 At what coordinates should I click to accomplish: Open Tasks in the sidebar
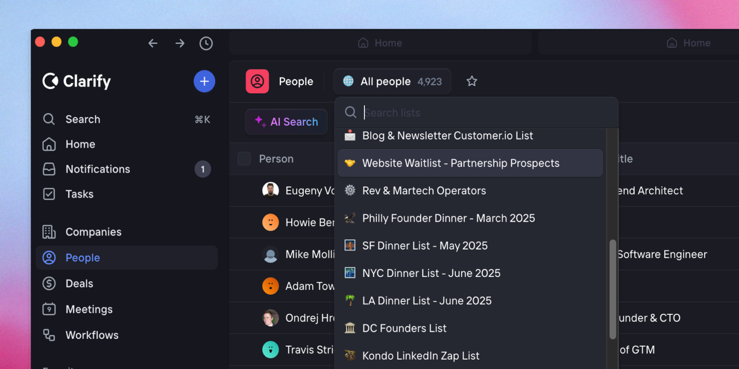[x=127, y=194]
